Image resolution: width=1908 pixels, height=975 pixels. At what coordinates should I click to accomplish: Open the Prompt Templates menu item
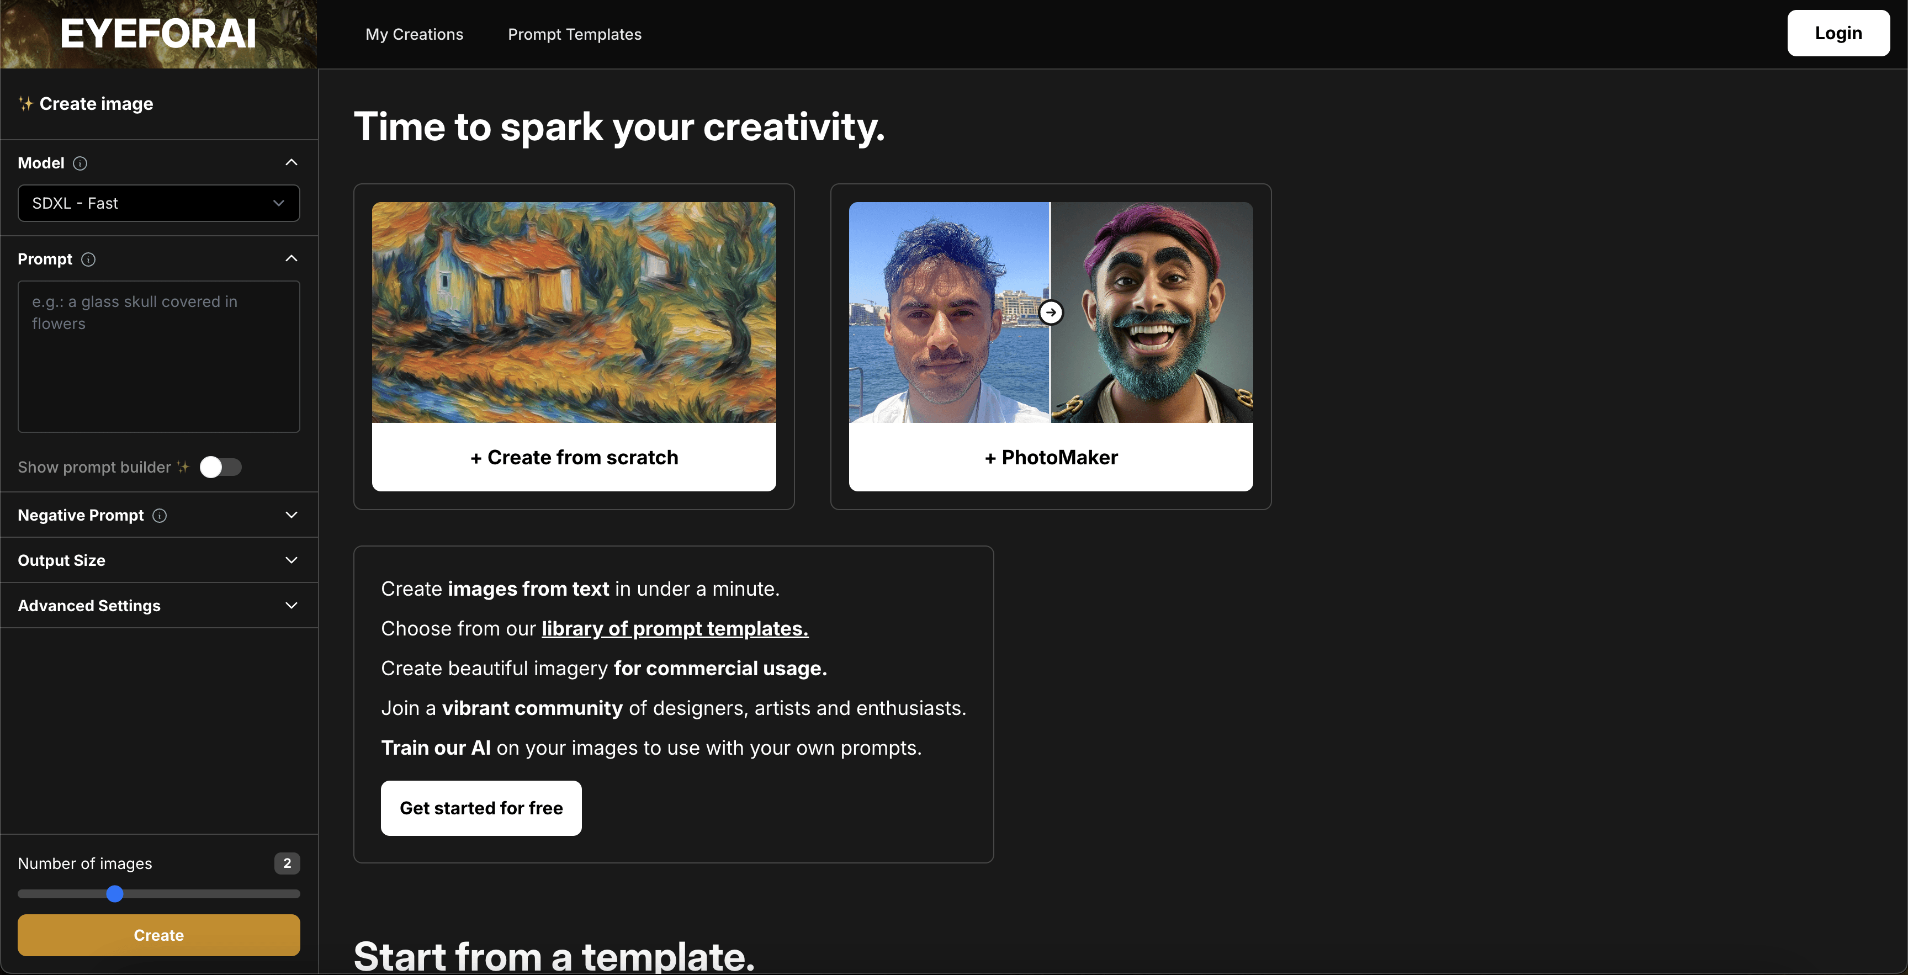pos(574,34)
